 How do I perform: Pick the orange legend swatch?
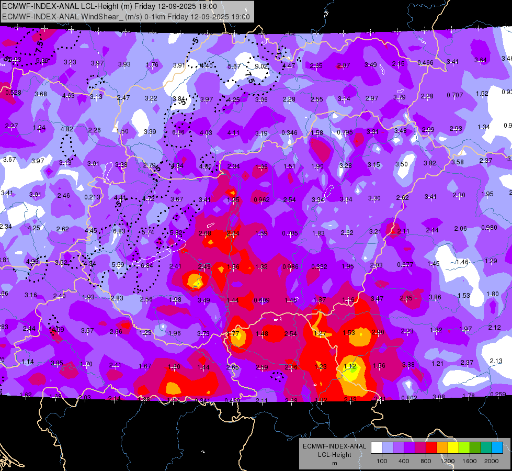(442, 447)
